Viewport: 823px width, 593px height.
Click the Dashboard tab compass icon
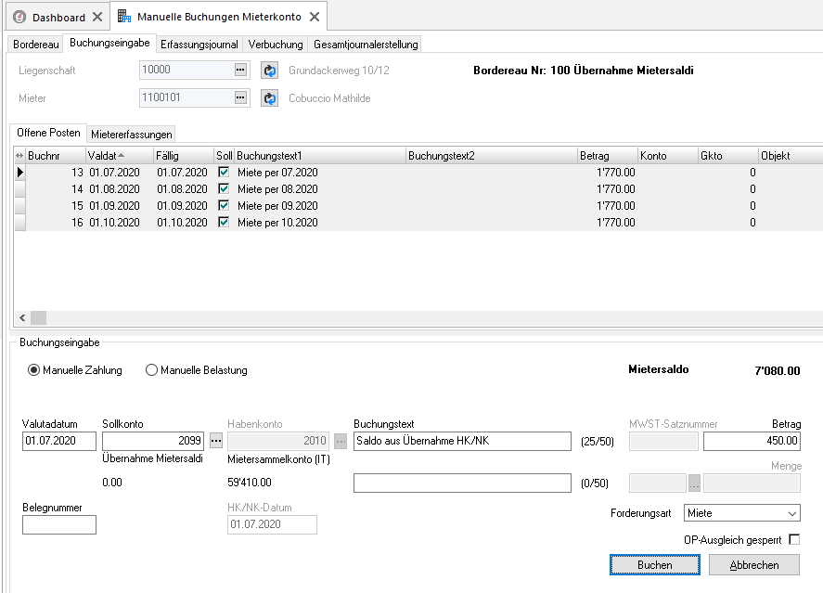pos(19,18)
